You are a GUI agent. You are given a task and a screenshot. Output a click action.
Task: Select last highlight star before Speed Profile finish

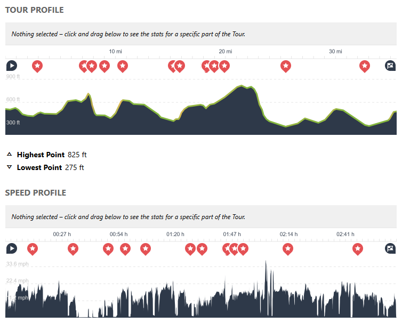(358, 248)
